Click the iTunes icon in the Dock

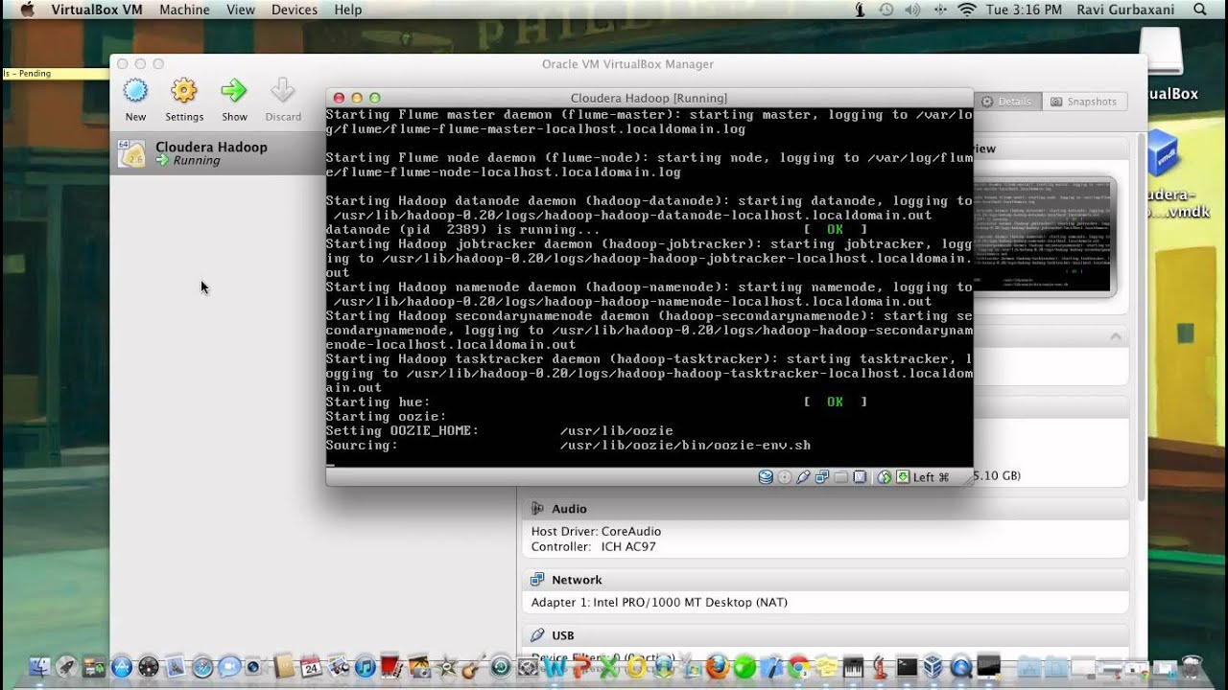[365, 666]
